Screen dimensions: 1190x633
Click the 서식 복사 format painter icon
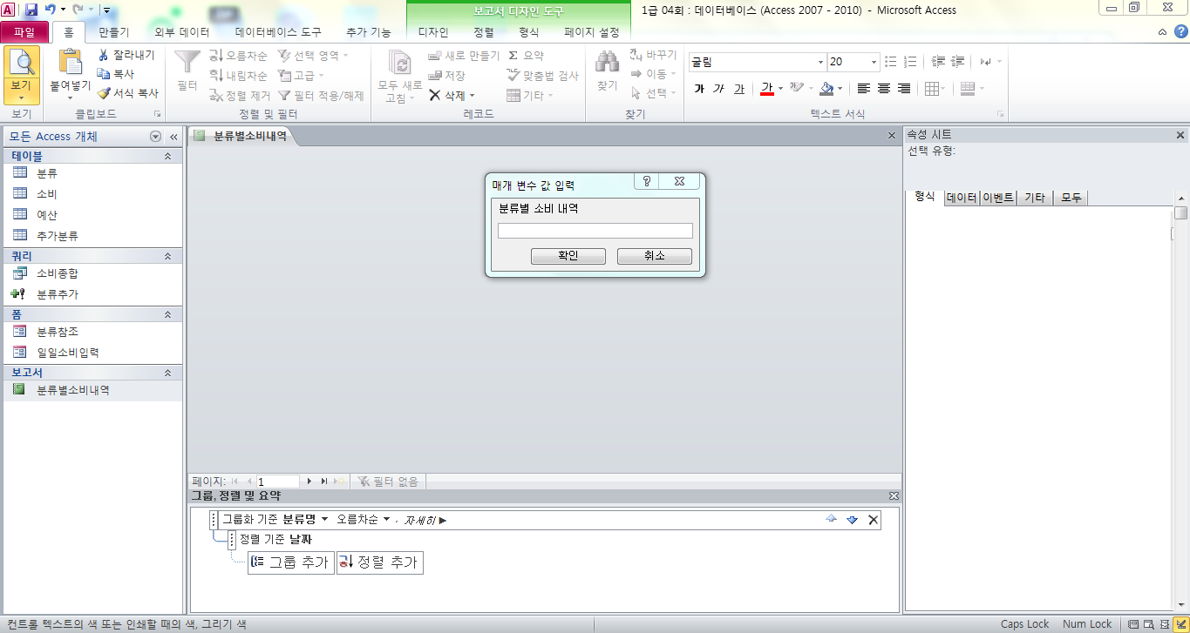104,93
